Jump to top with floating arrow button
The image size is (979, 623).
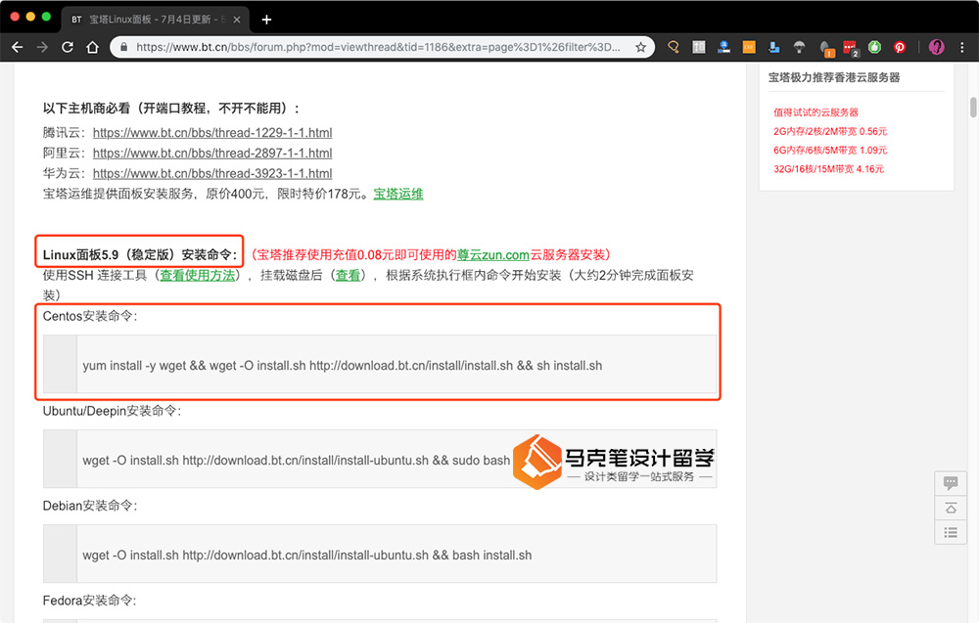pos(951,508)
